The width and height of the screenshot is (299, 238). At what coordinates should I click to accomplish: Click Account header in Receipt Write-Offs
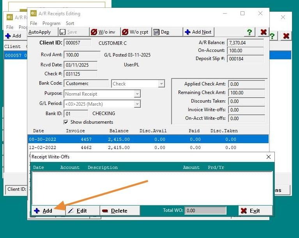tap(70, 167)
